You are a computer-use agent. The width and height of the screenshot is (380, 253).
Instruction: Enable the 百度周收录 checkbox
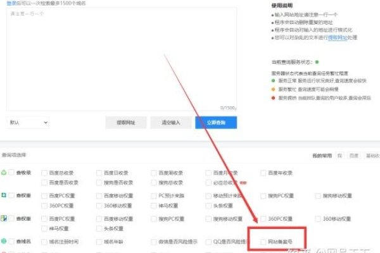click(x=154, y=173)
